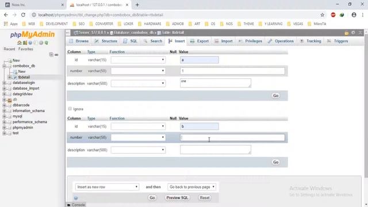Open Function dropdown for second id row

[138, 126]
